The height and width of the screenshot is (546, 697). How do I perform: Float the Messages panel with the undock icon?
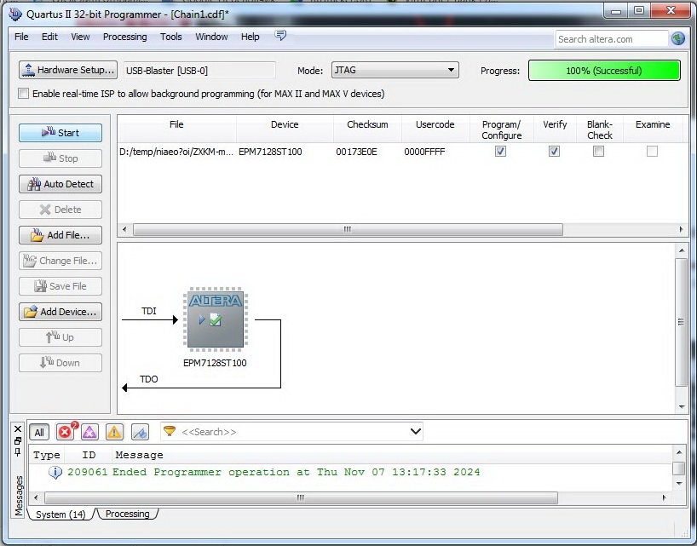(x=18, y=440)
